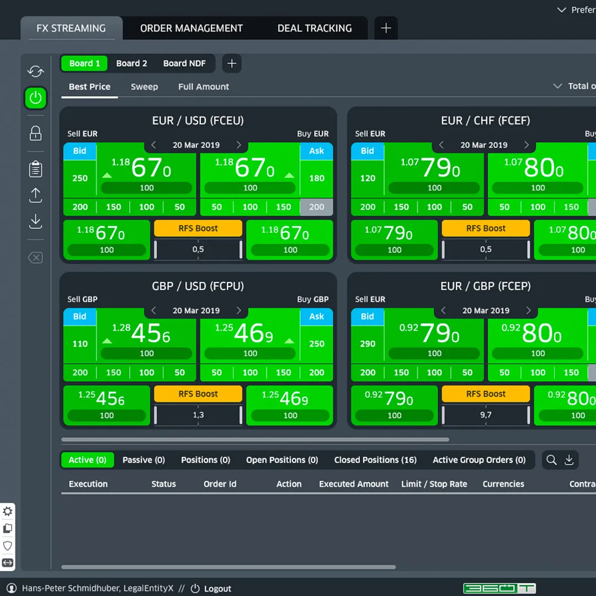Image resolution: width=596 pixels, height=596 pixels.
Task: Adjust the 9,7 boost slider on EUR/GBP
Action: point(486,415)
